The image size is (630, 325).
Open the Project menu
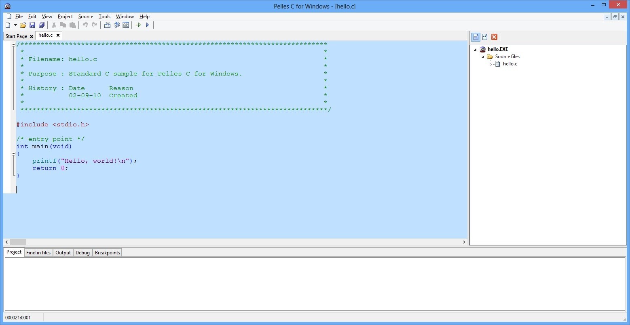[65, 17]
